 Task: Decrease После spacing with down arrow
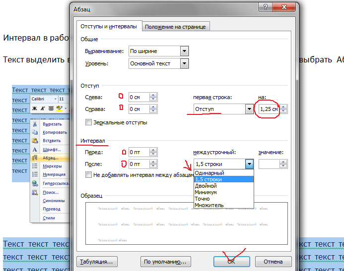pyautogui.click(x=153, y=166)
